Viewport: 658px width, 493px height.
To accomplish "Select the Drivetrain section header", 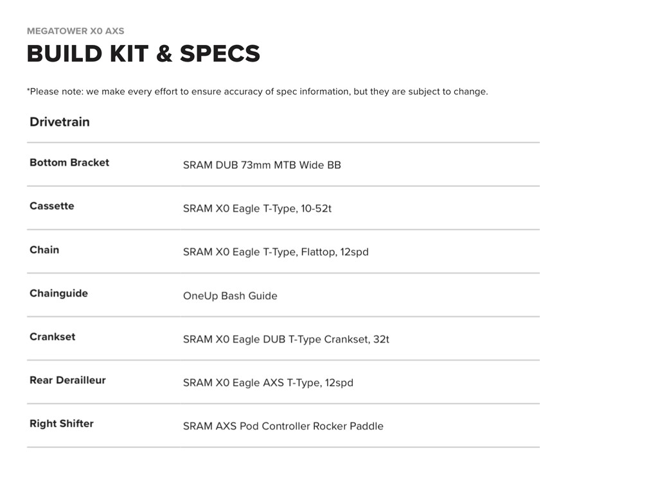I will (60, 122).
